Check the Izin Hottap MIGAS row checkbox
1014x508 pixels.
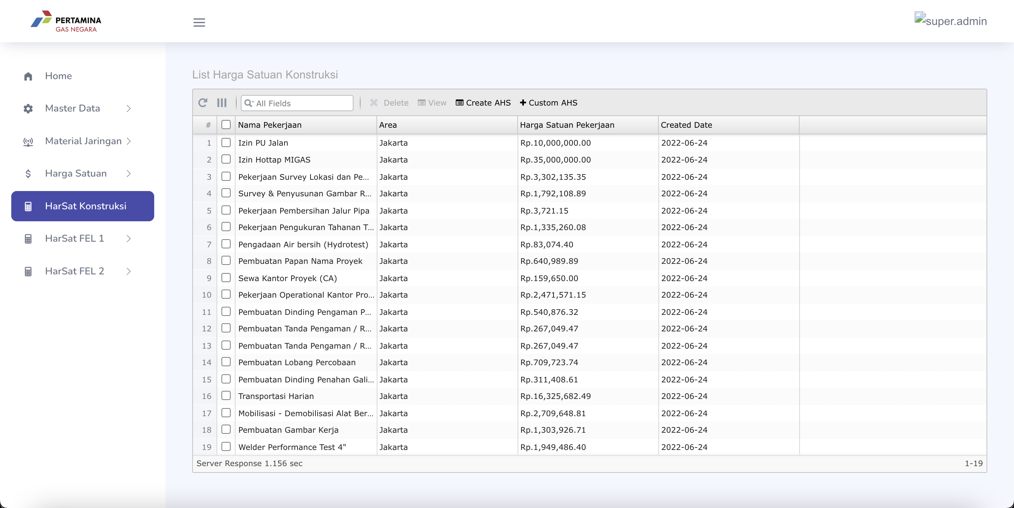(x=226, y=159)
